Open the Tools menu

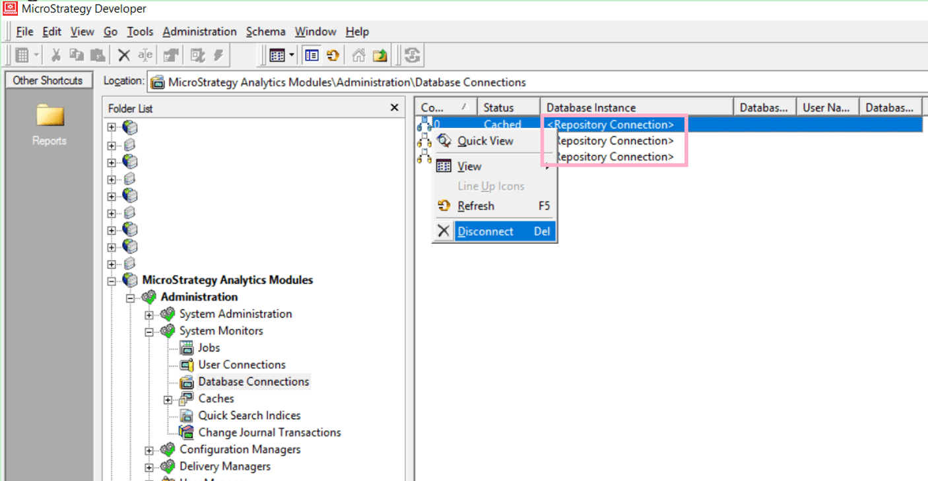pyautogui.click(x=140, y=32)
